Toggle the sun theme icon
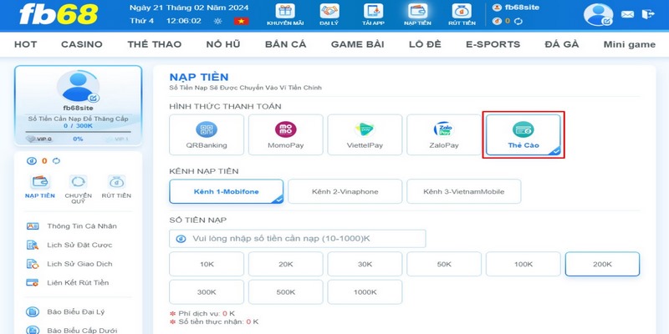669x334 pixels. coord(218,21)
